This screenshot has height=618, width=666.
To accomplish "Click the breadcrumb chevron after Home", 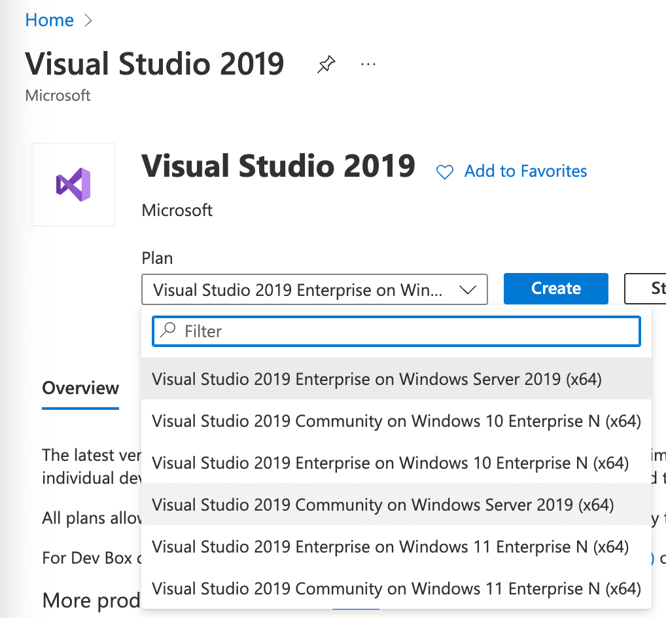I will coord(88,20).
